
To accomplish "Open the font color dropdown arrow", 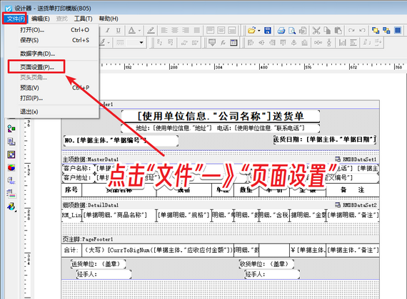I will [x=139, y=31].
